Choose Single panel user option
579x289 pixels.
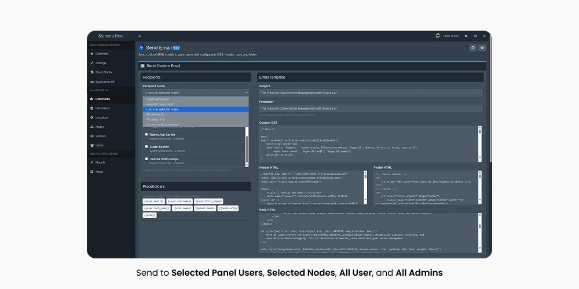(x=196, y=99)
